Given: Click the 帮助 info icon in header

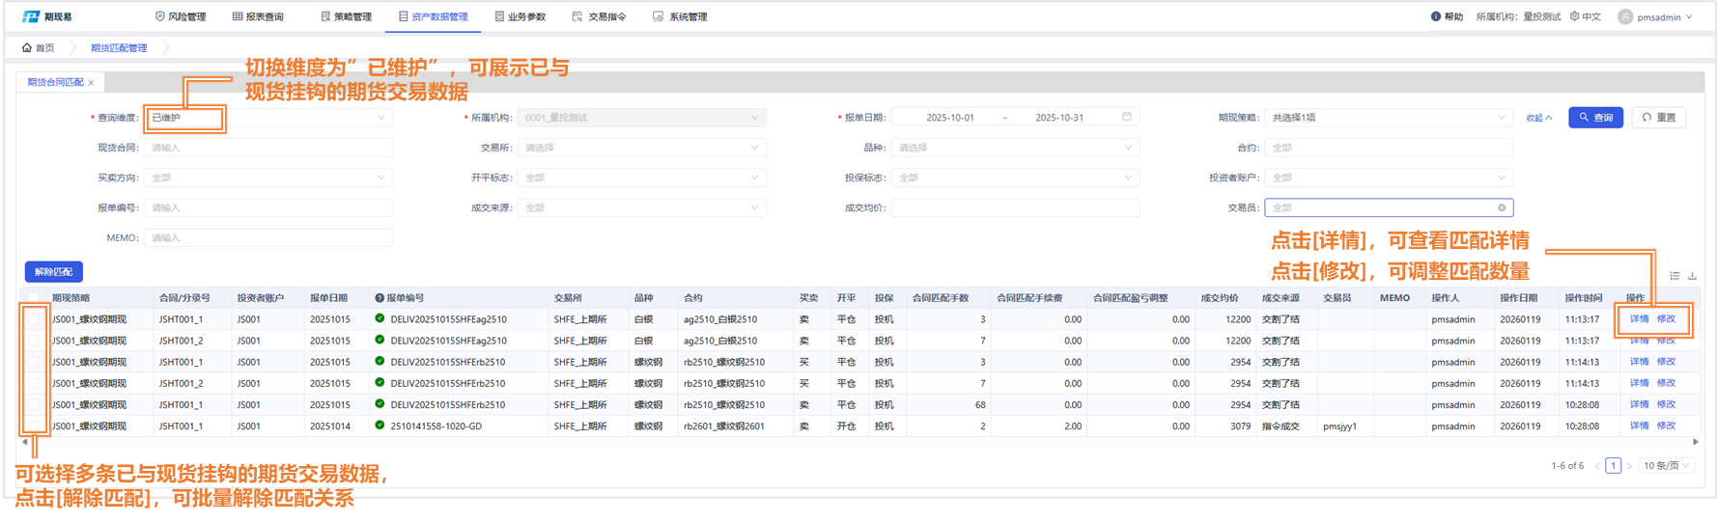Looking at the screenshot, I should pos(1436,16).
